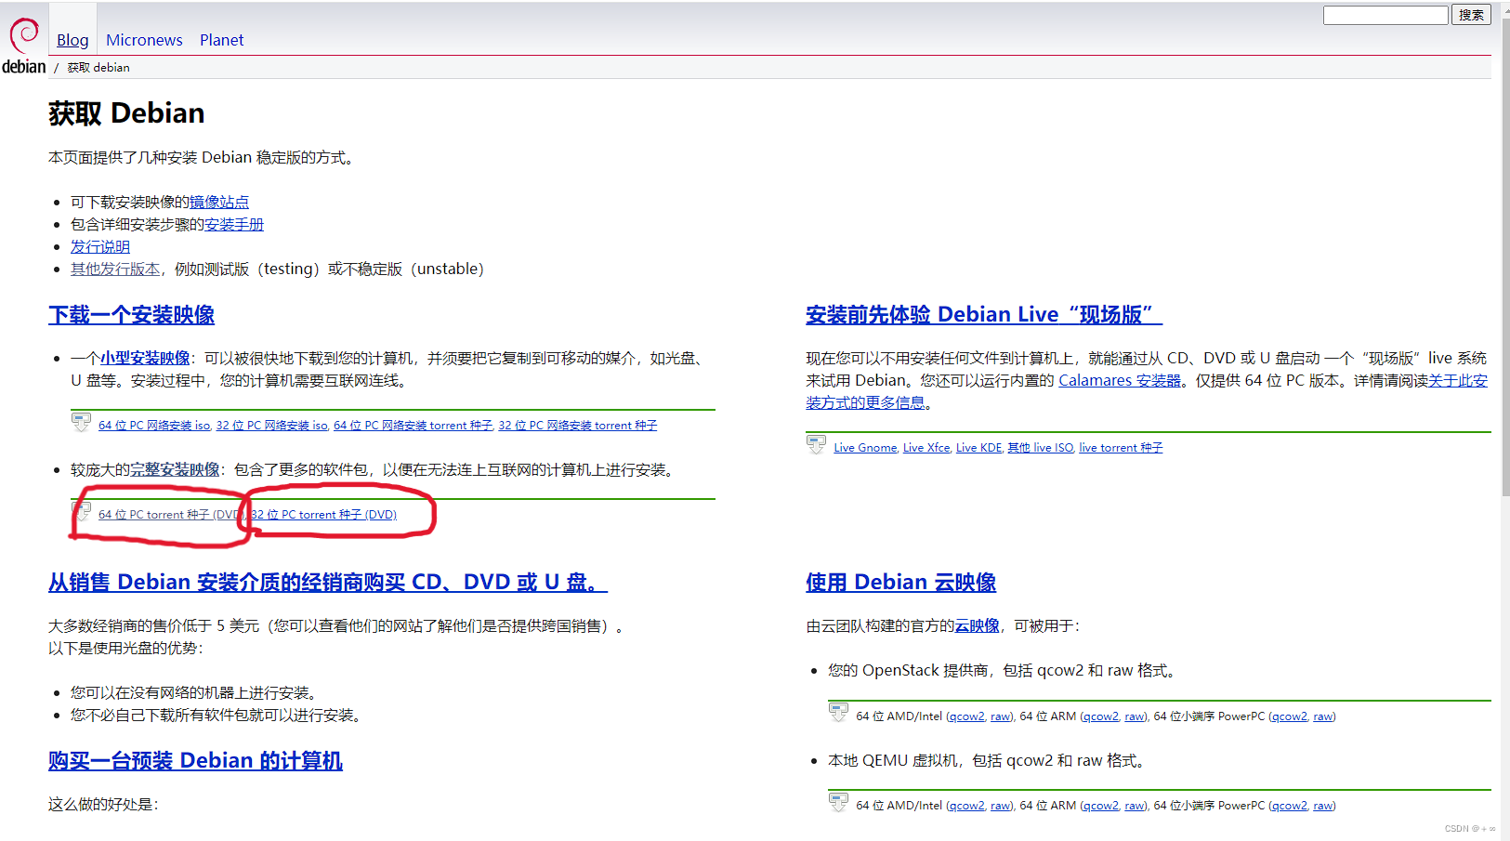
Task: Click OpenStack 64 位 ARM qcow2 link
Action: pos(1101,716)
